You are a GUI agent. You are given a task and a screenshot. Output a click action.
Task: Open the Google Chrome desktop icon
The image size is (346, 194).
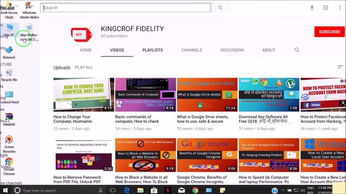click(x=9, y=167)
